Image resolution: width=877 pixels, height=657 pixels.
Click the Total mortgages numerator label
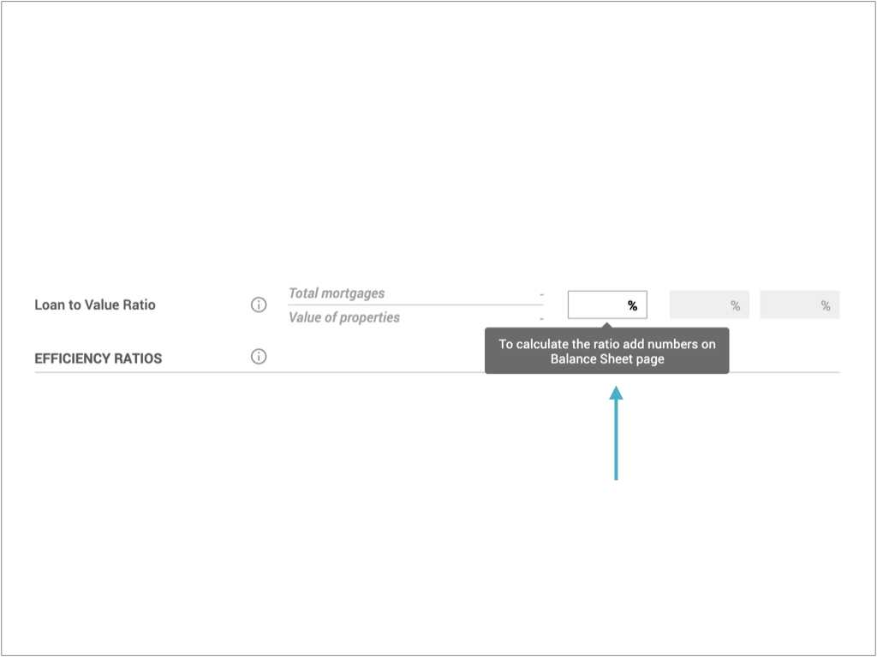[x=337, y=293]
